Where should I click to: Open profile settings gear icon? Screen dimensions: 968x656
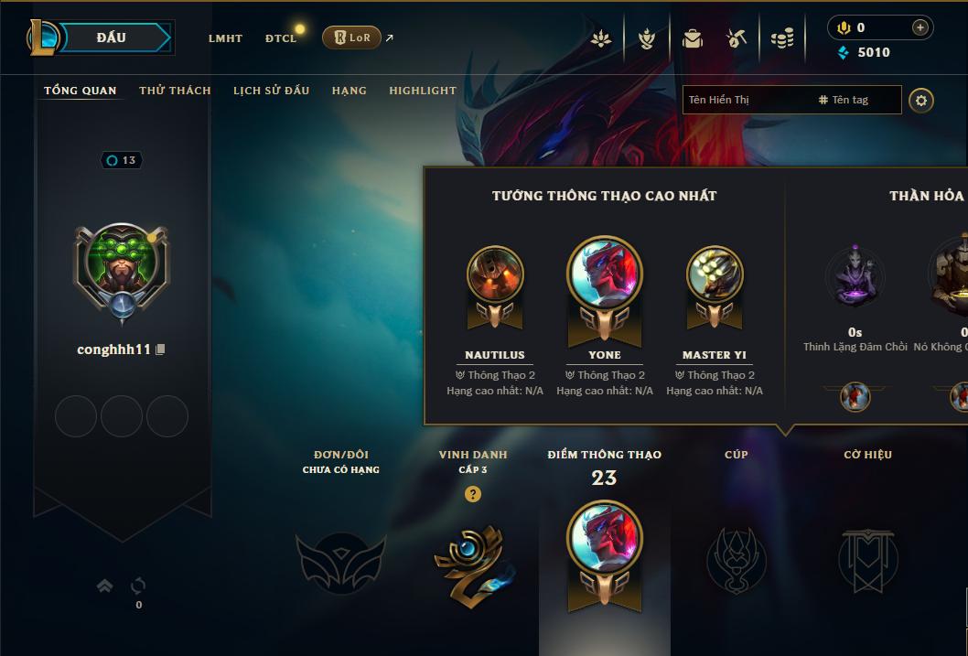[x=921, y=101]
